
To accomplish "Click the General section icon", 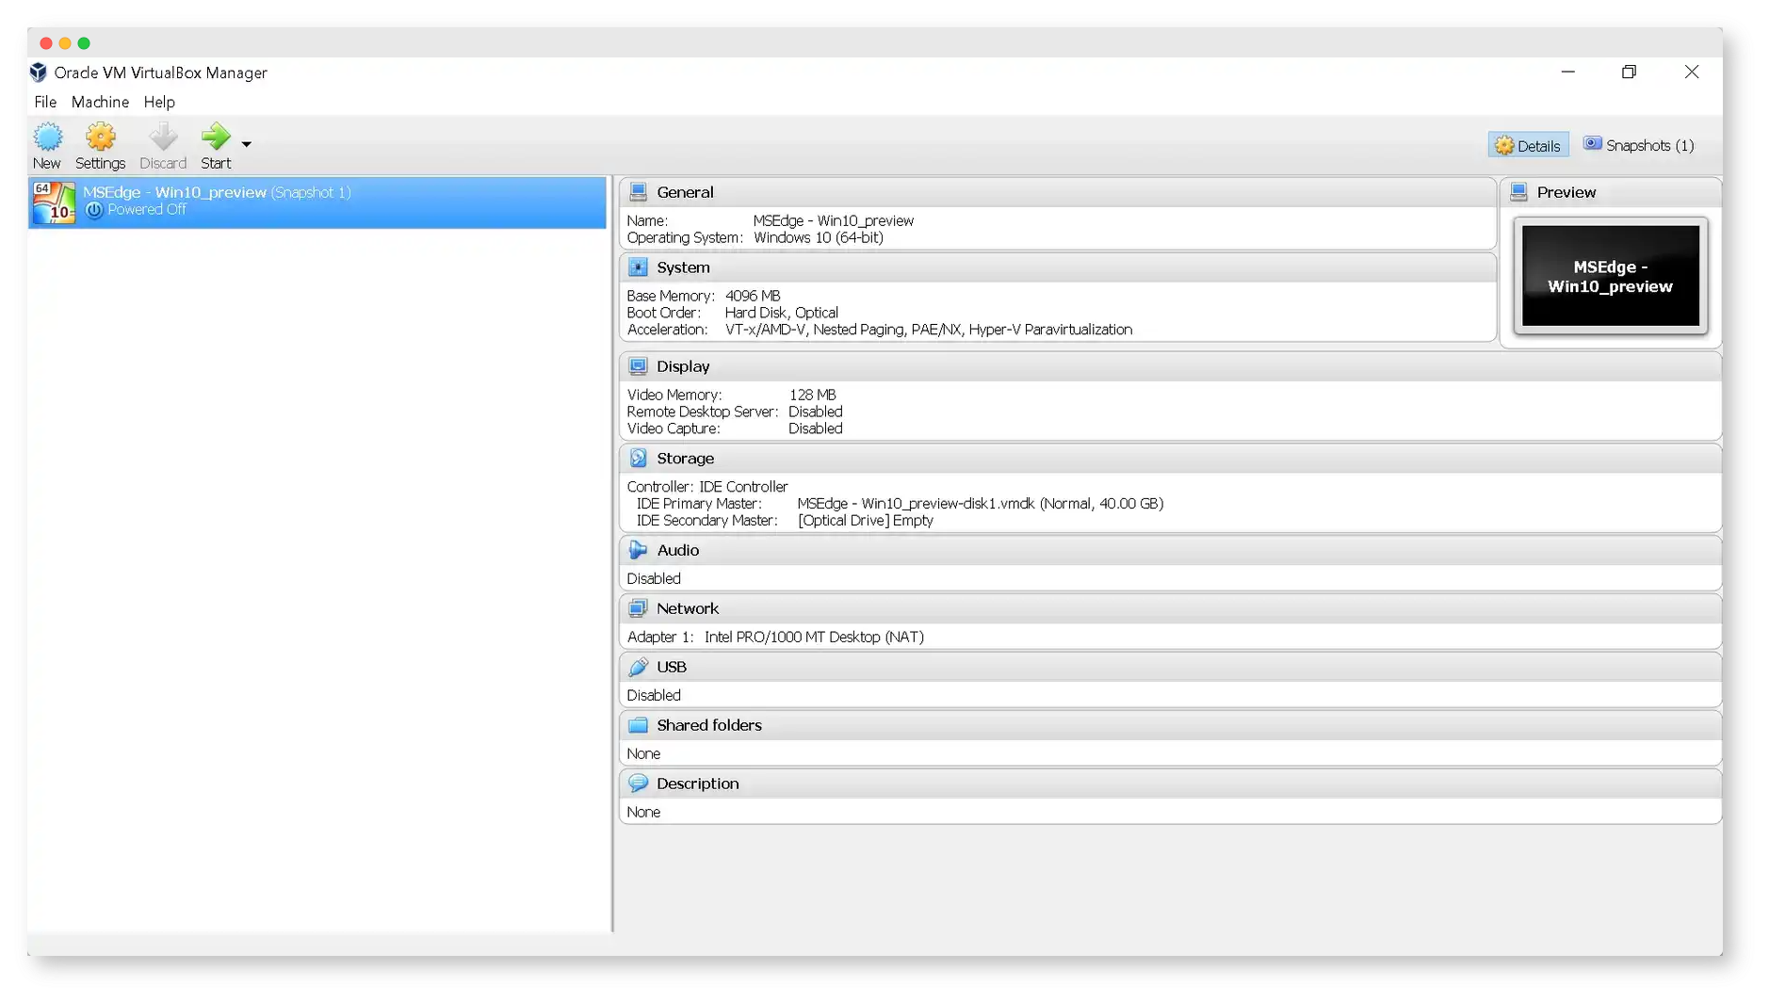I will click(x=638, y=192).
